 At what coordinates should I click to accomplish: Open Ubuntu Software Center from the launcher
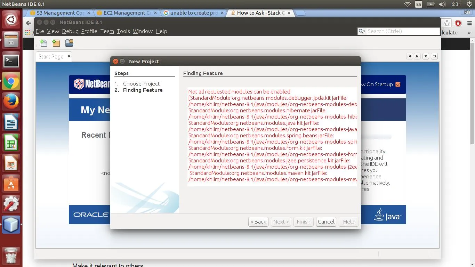[11, 184]
